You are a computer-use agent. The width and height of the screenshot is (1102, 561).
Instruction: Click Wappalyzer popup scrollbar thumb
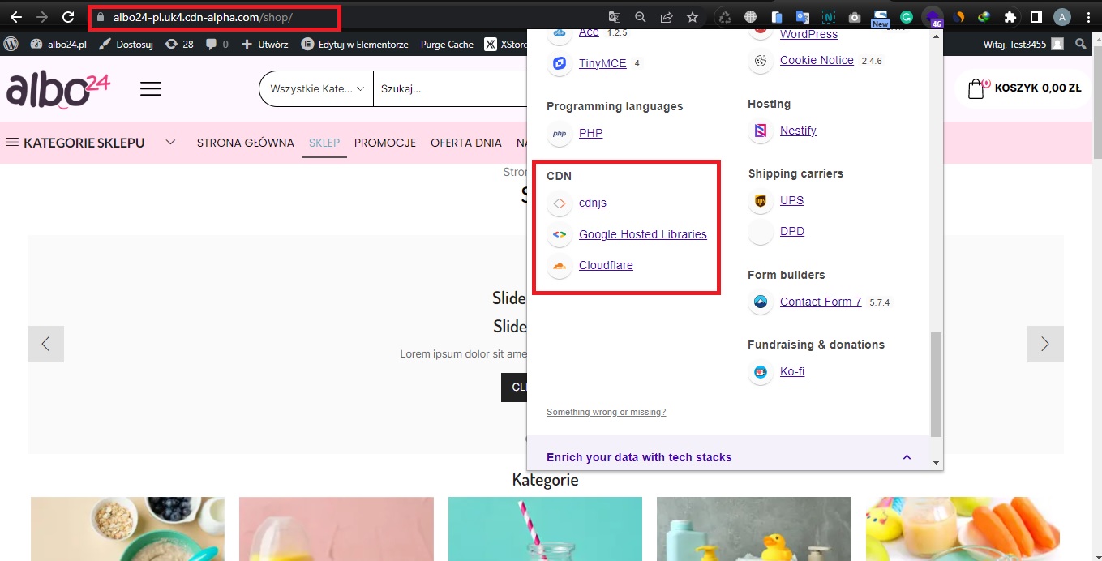point(936,383)
